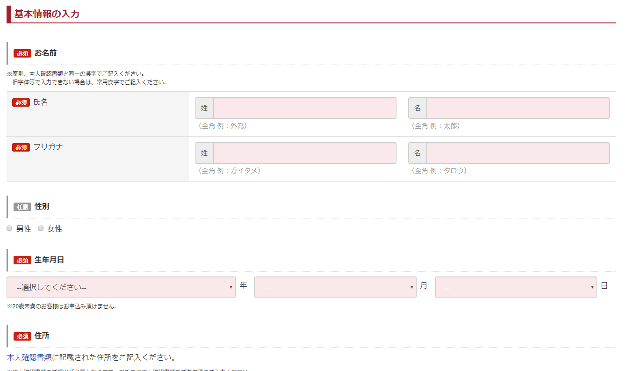Open the 本人確認書類 link
The image size is (634, 371).
(29, 358)
